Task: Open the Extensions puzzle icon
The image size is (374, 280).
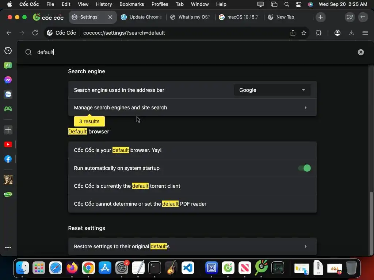Action: coord(318,33)
